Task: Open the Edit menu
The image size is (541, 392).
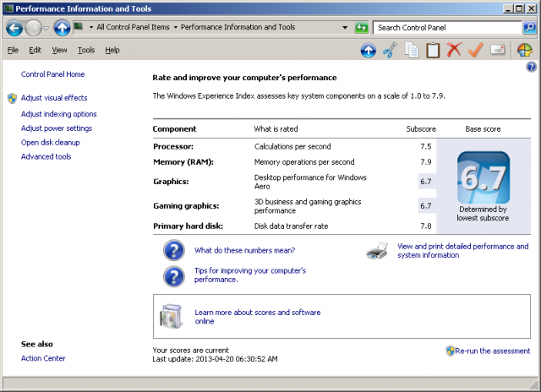Action: coord(35,51)
